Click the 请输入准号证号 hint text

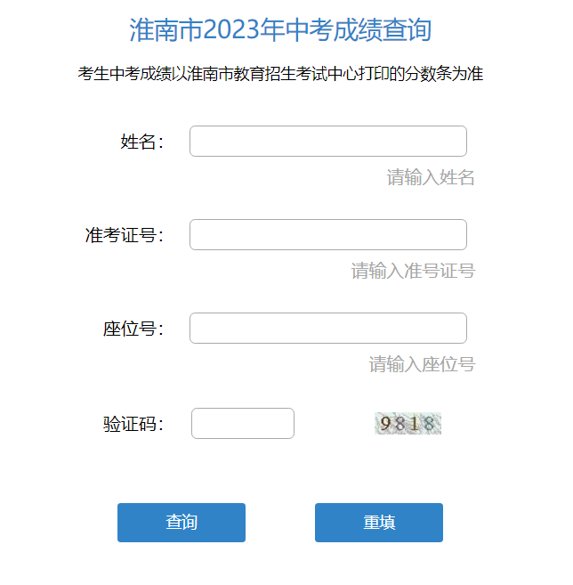[x=413, y=271]
